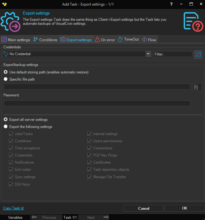This screenshot has height=220, width=205.
Task: Expand the No Credential dropdown
Action: click(148, 54)
